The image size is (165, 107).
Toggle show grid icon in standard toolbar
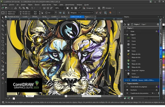(x=76, y=8)
